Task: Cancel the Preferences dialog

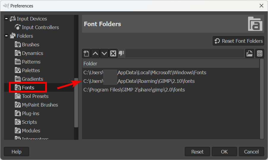Action: click(x=251, y=152)
